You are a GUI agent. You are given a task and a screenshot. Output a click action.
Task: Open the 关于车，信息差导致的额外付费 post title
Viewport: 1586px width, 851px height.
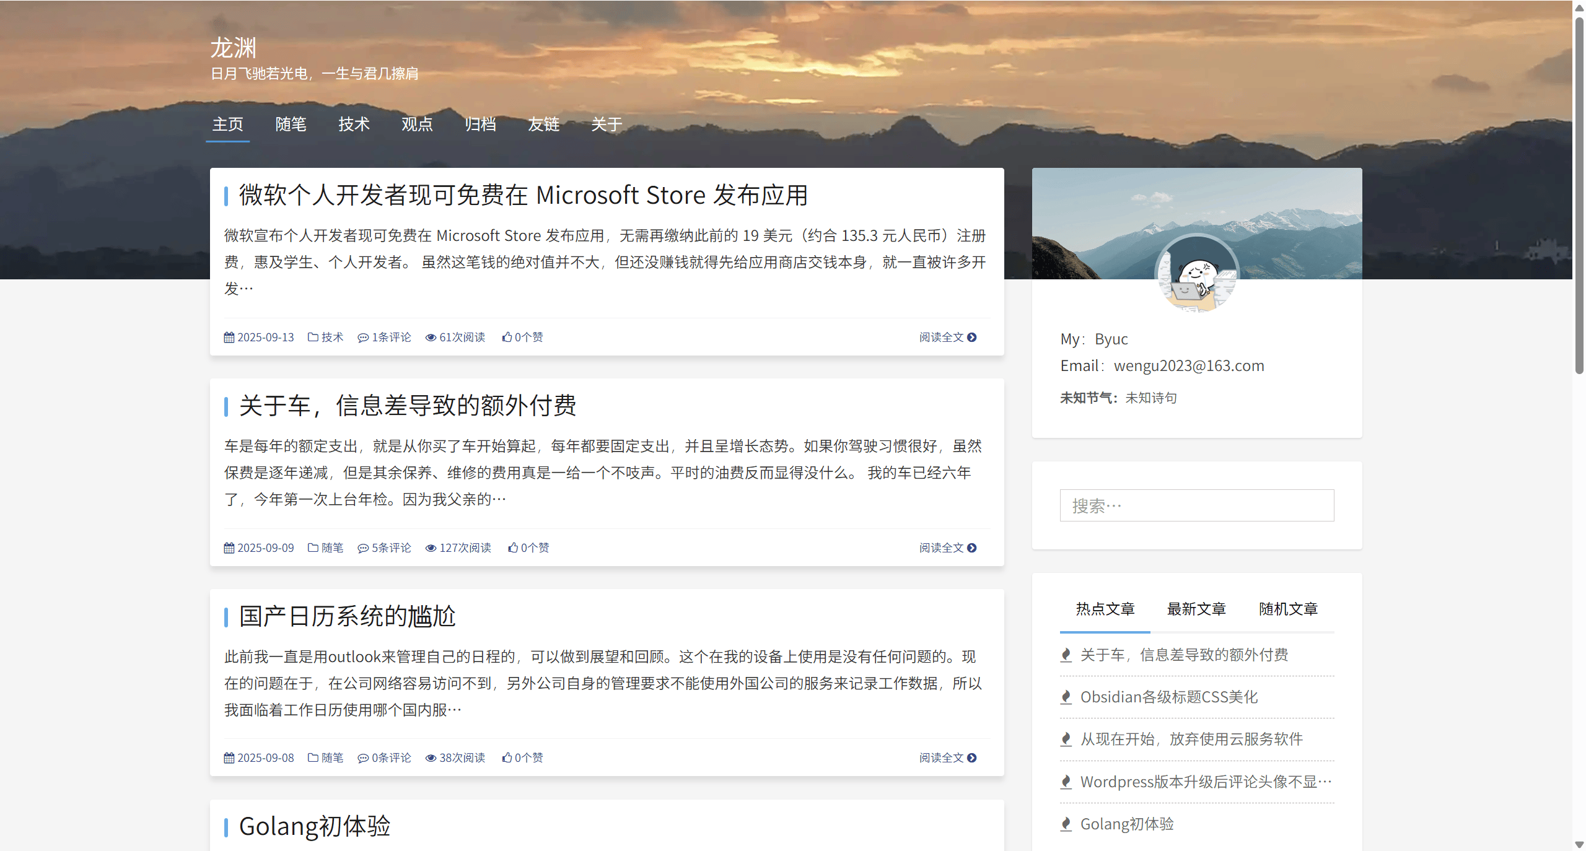coord(408,406)
